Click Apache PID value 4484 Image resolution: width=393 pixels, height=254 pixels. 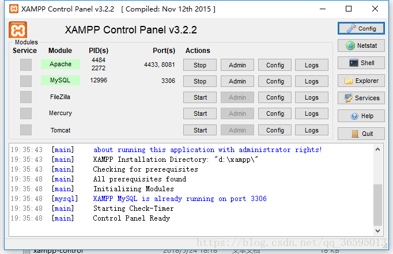click(x=99, y=60)
